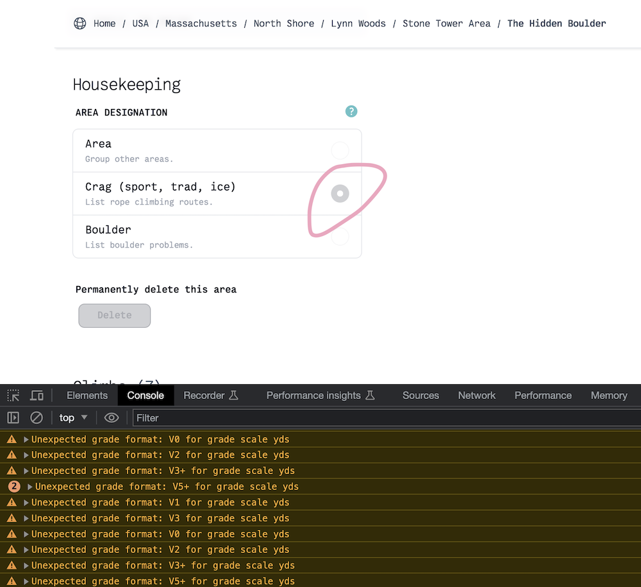Open the Create live expression eye icon
Screen dimensions: 641x587
click(x=111, y=418)
